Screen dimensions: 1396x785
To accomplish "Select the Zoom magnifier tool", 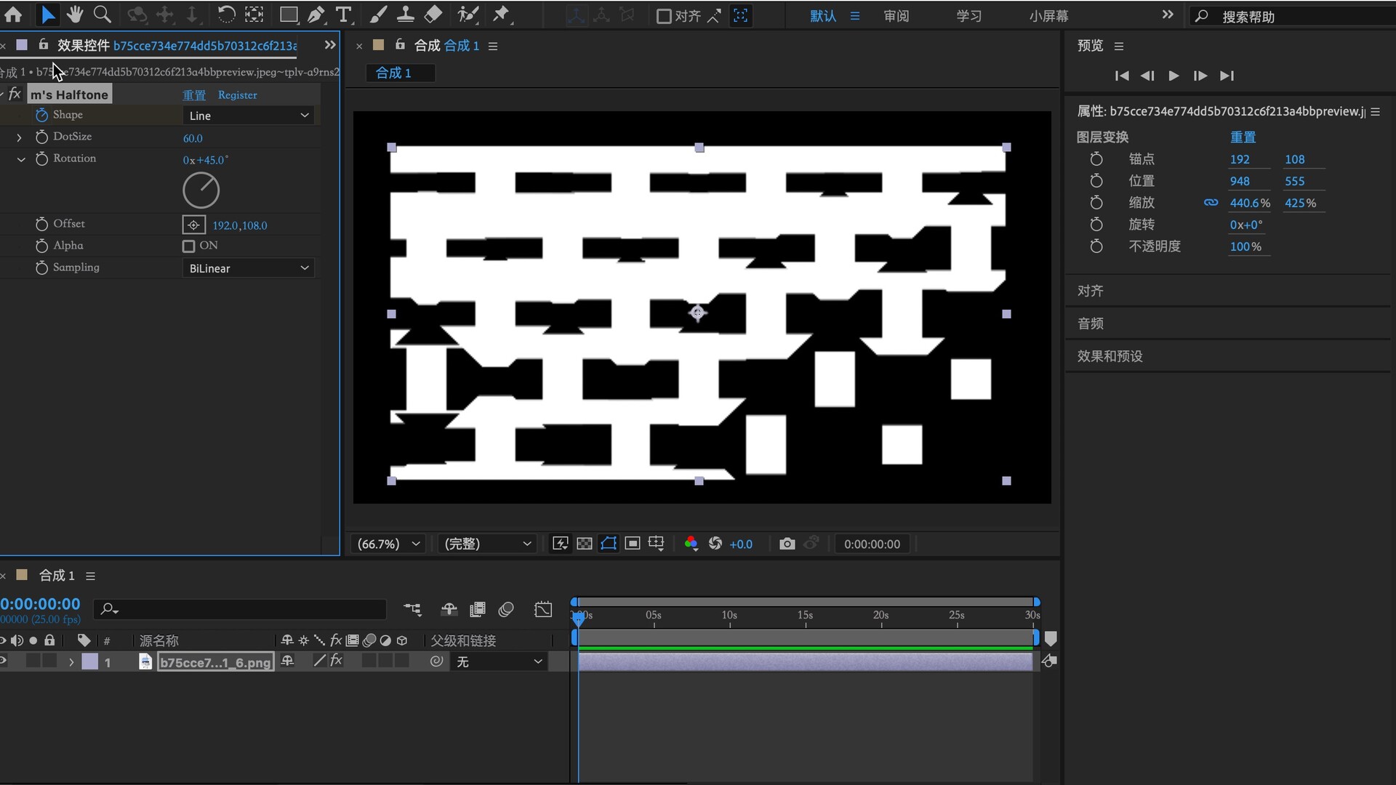I will [103, 15].
